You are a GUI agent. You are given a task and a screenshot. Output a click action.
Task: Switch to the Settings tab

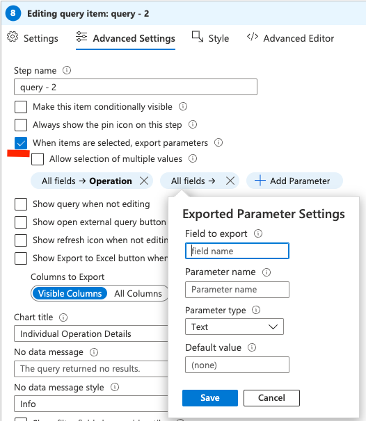click(33, 38)
